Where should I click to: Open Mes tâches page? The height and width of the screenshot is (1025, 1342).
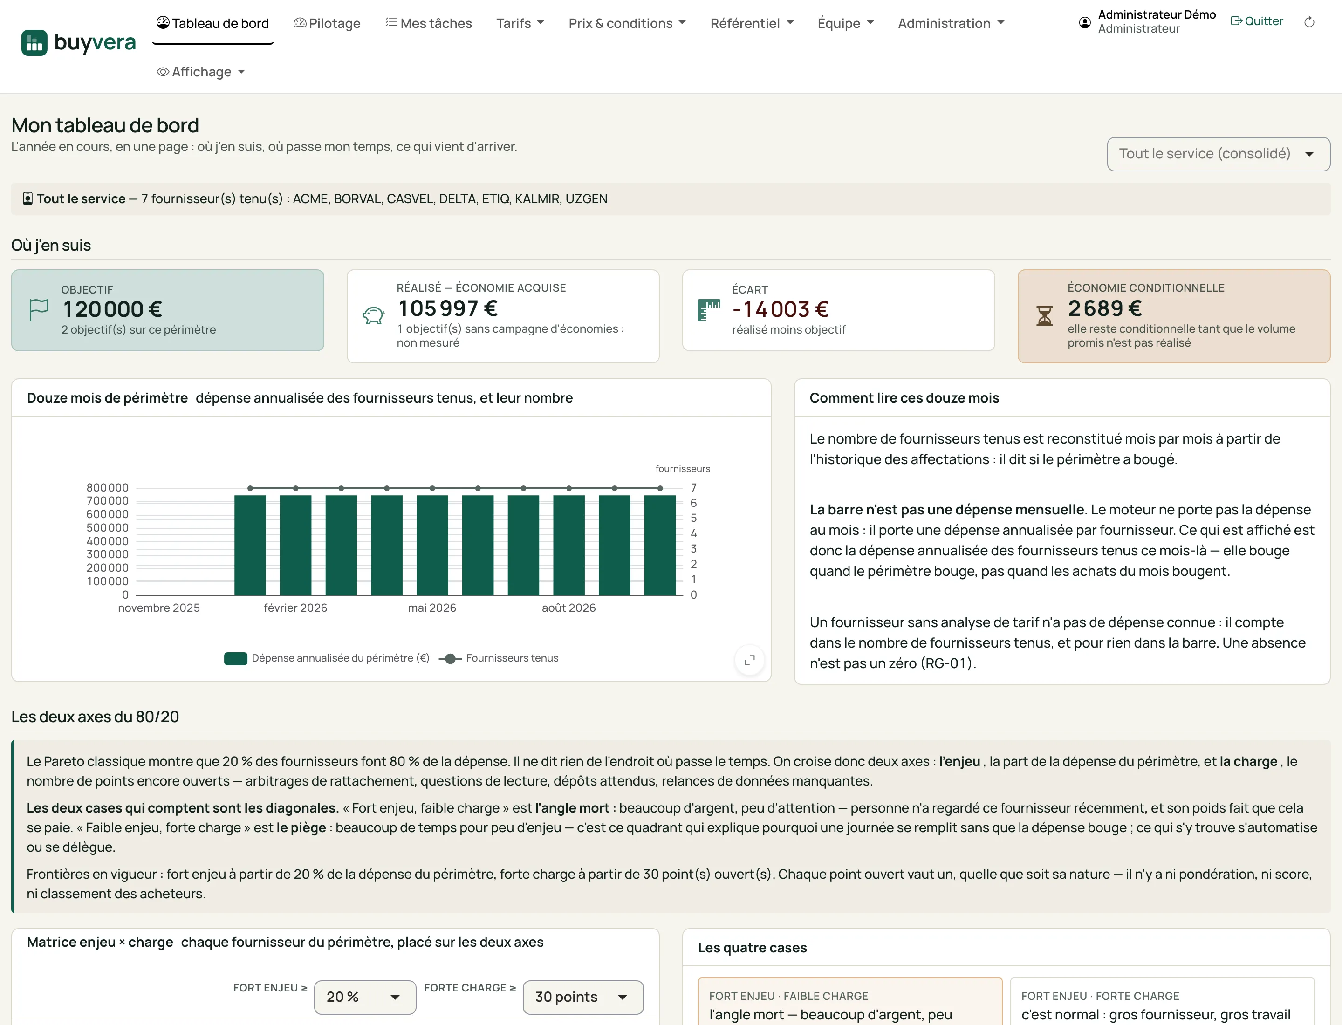pos(428,23)
